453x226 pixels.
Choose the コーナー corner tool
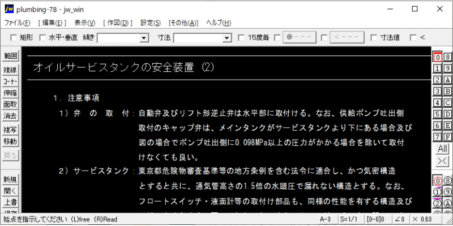tap(10, 81)
